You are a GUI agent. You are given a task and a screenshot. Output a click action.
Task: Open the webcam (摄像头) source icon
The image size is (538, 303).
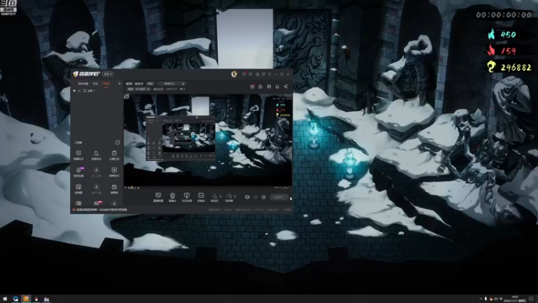coord(172,196)
